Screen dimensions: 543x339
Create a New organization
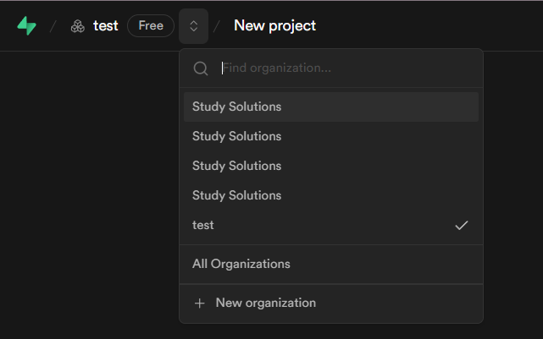[x=265, y=303]
